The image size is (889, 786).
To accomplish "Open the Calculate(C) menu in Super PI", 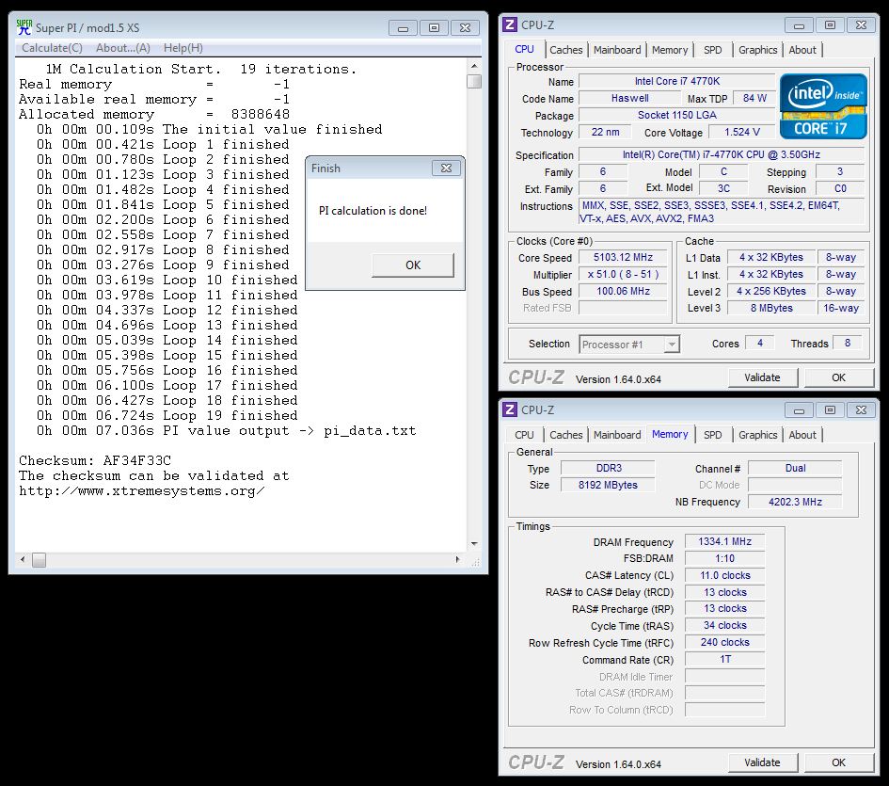I will pyautogui.click(x=52, y=48).
